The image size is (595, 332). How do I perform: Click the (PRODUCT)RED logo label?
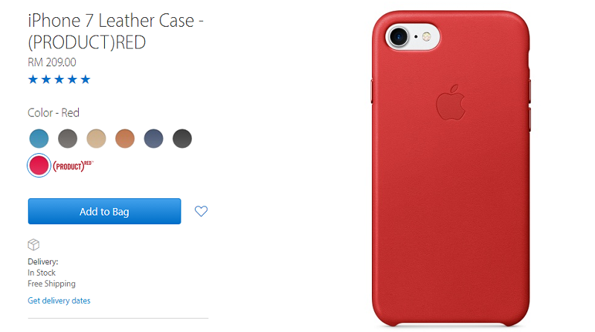[73, 166]
